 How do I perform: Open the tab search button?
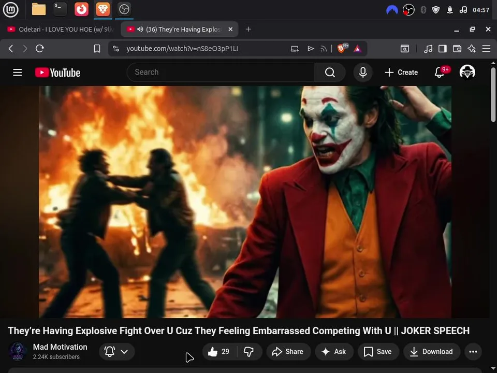pyautogui.click(x=405, y=49)
